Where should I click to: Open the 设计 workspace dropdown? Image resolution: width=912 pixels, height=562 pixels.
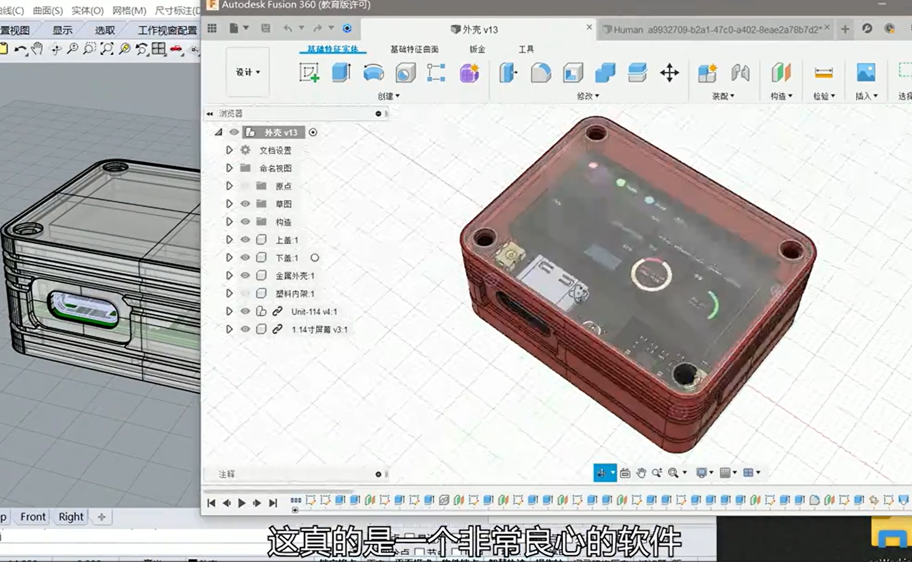(x=248, y=72)
